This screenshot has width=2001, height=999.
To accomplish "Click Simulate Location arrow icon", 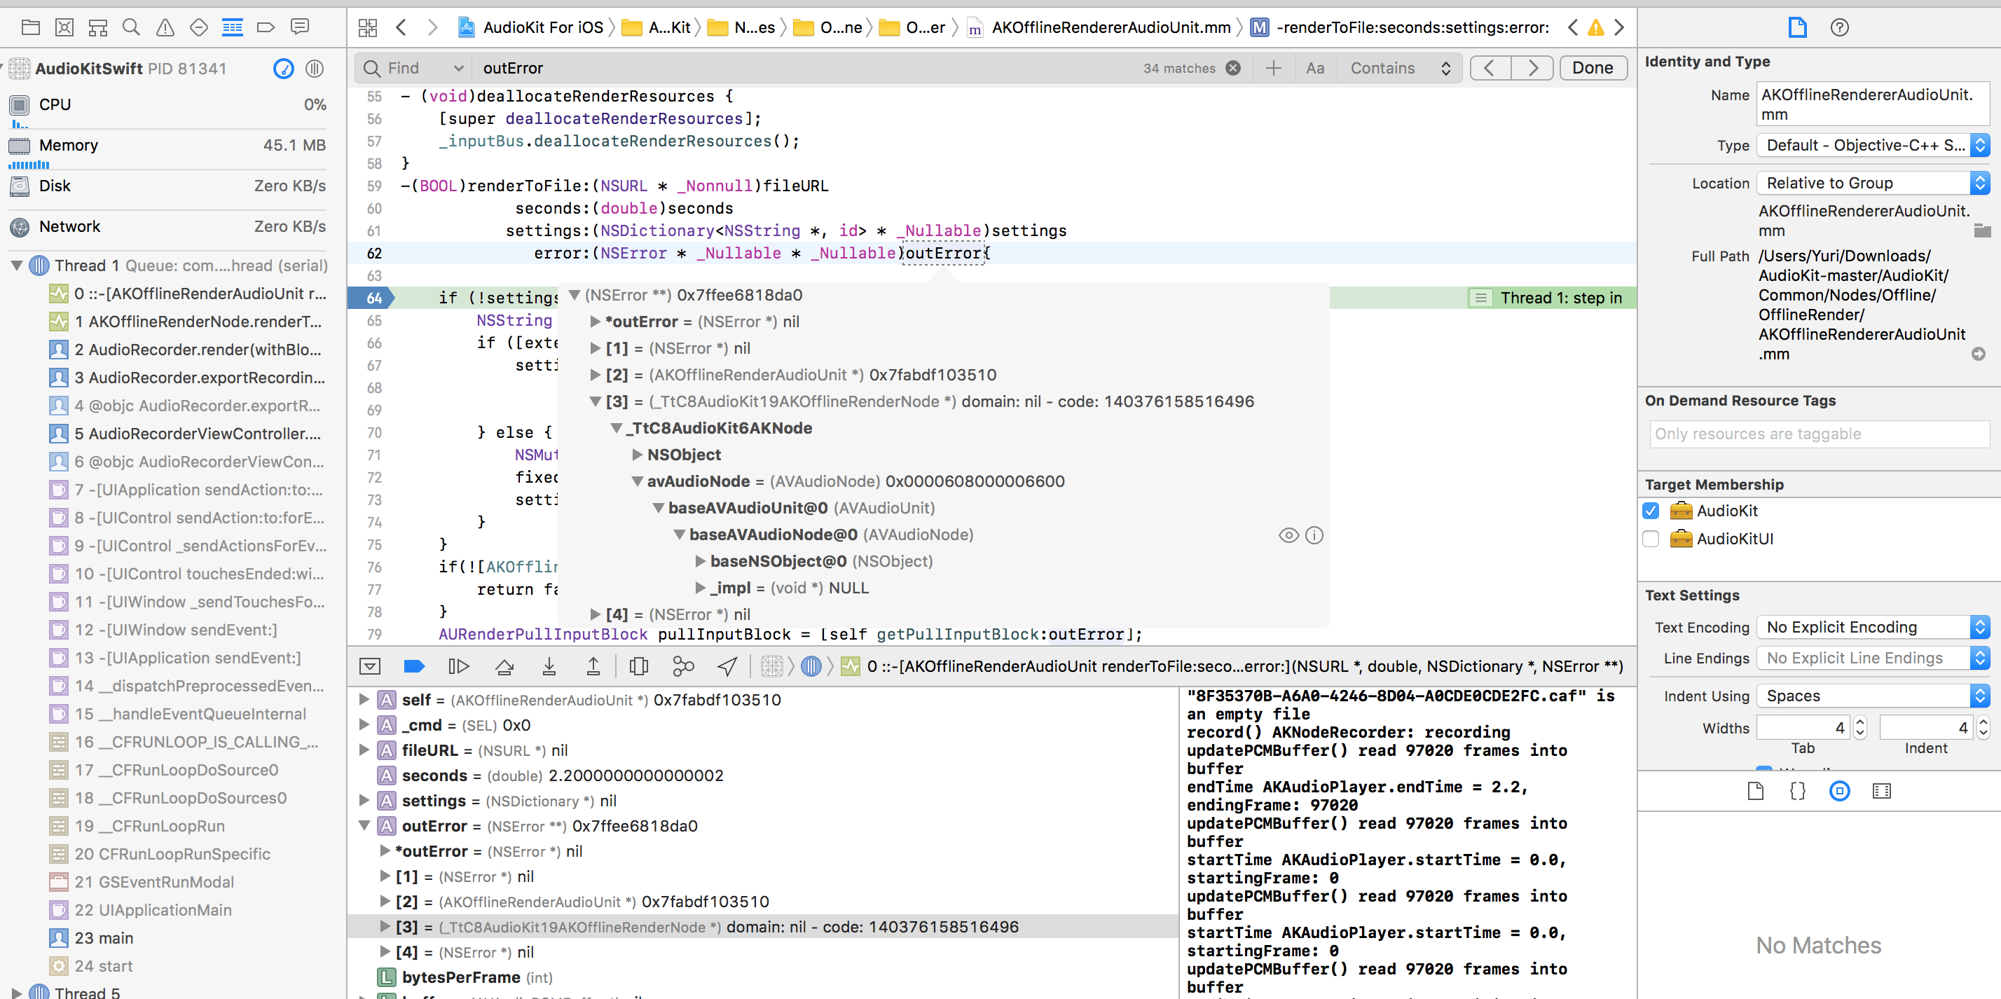I will 727,666.
